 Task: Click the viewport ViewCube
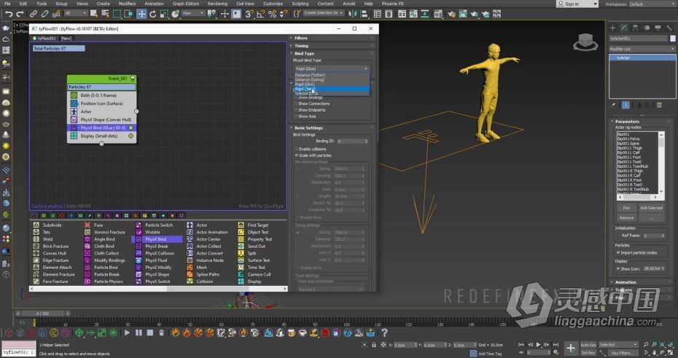[x=585, y=42]
